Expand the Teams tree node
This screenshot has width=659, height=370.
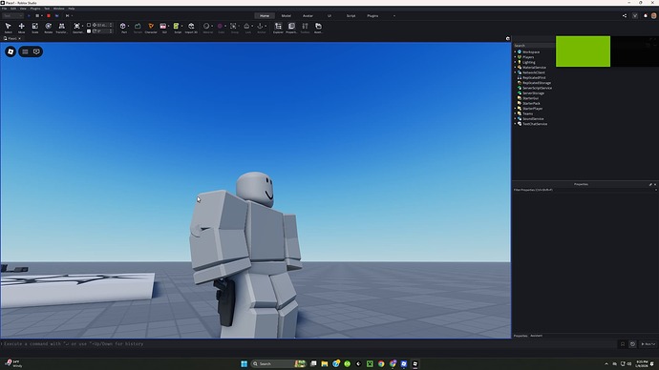516,113
